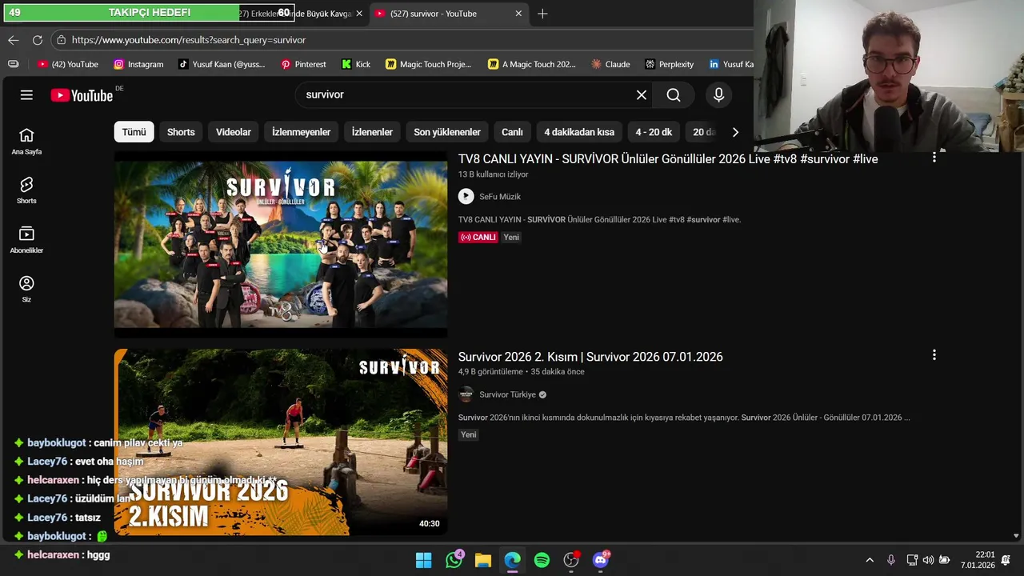Viewport: 1024px width, 576px height.
Task: Filter results by Canlı chip
Action: tap(512, 132)
